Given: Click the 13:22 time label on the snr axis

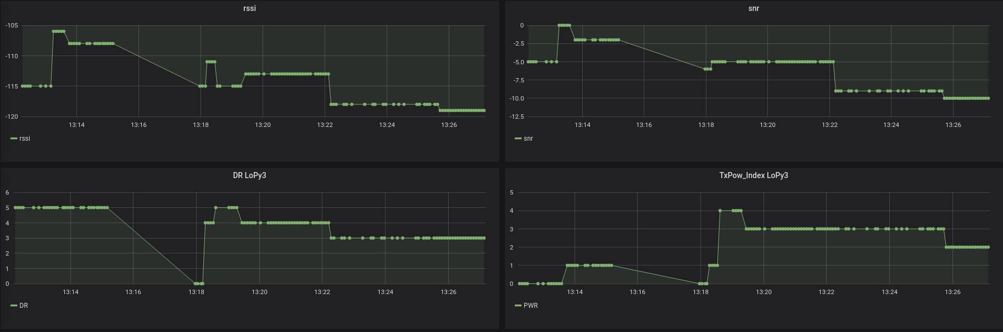Looking at the screenshot, I should point(829,125).
